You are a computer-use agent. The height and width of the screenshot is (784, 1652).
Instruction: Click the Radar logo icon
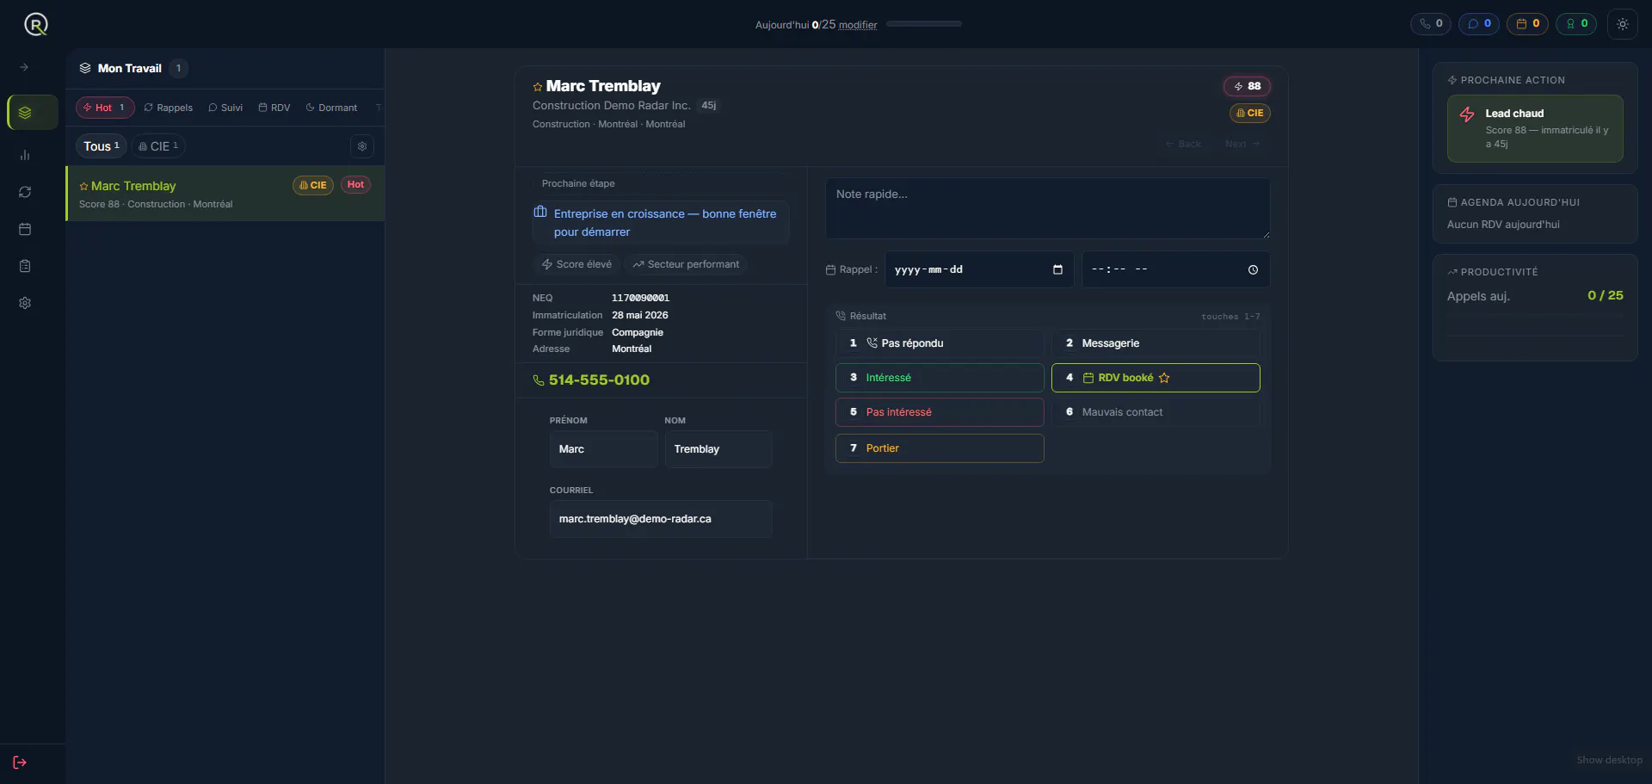35,24
